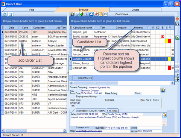The width and height of the screenshot is (181, 138).
Task: Sort candidates by Company column header
Action: (x=121, y=28)
